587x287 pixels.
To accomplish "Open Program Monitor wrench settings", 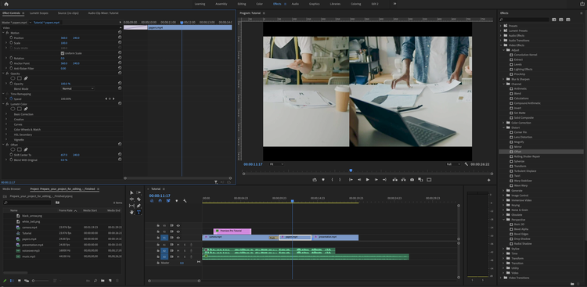I will [x=466, y=164].
